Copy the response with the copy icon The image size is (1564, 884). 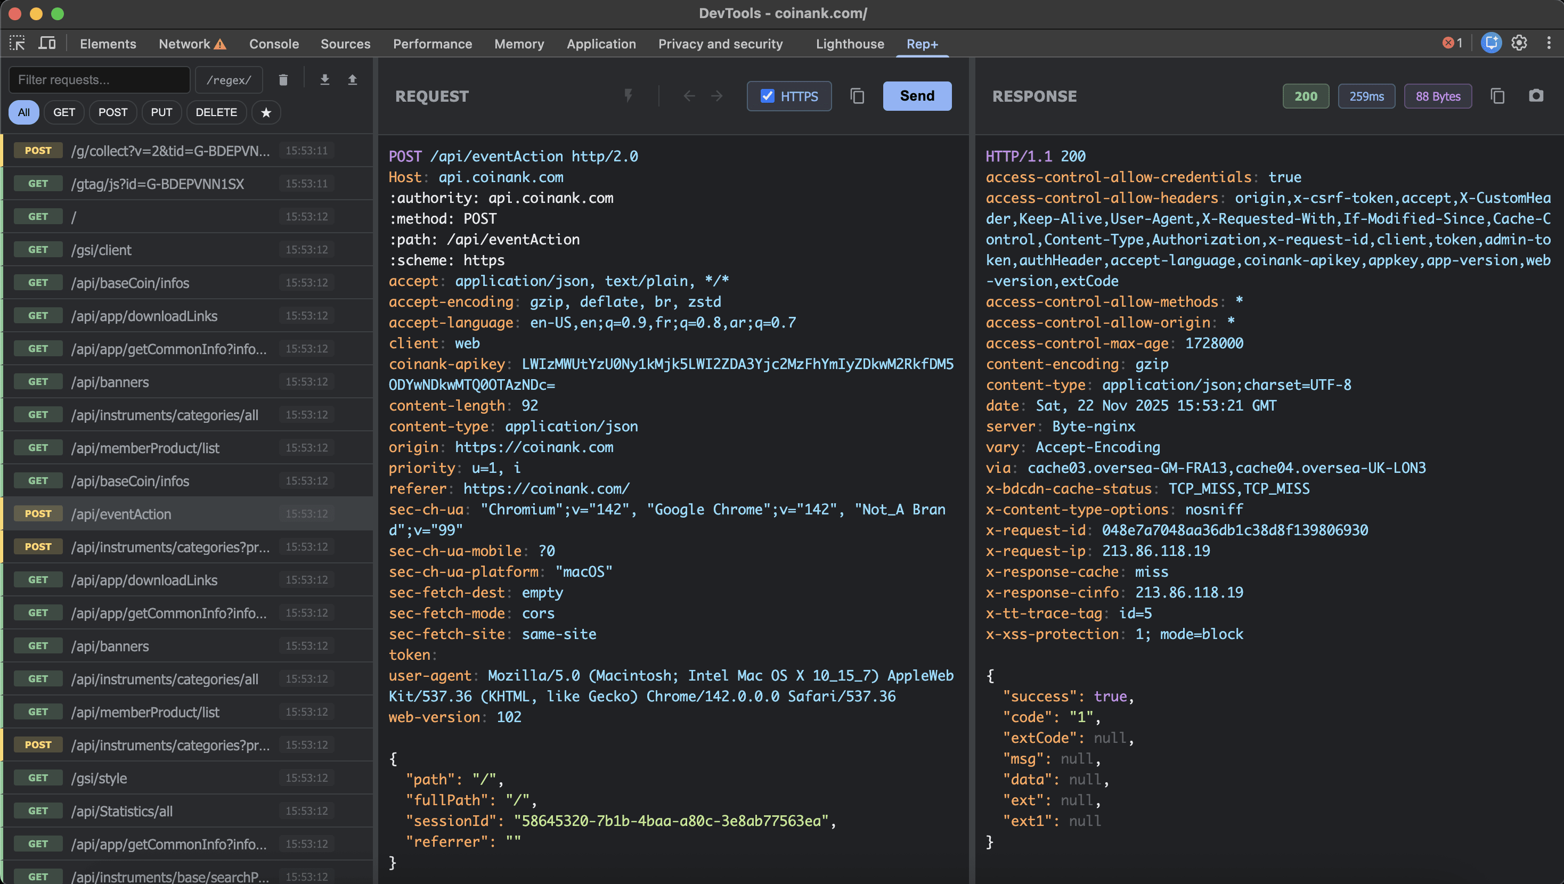tap(1497, 96)
